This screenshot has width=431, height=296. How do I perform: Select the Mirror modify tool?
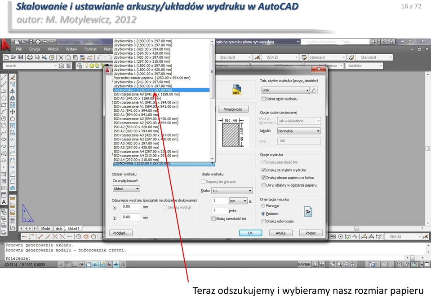13,91
